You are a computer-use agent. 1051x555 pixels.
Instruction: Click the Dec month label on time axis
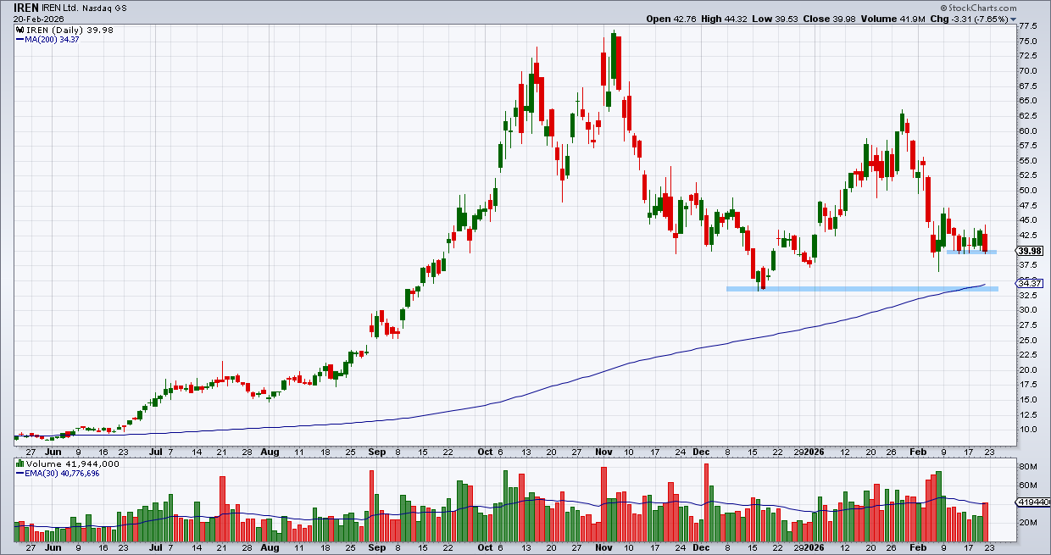point(701,452)
